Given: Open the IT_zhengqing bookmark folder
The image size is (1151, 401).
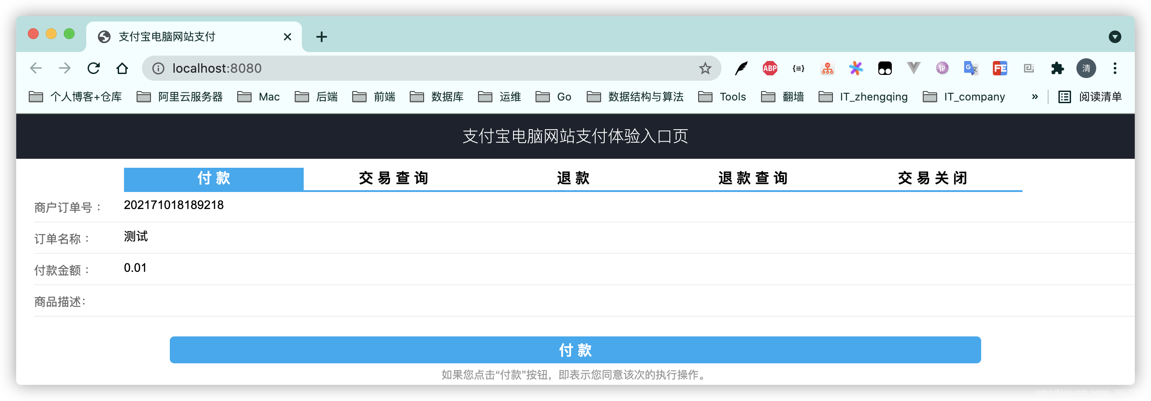Looking at the screenshot, I should tap(863, 96).
